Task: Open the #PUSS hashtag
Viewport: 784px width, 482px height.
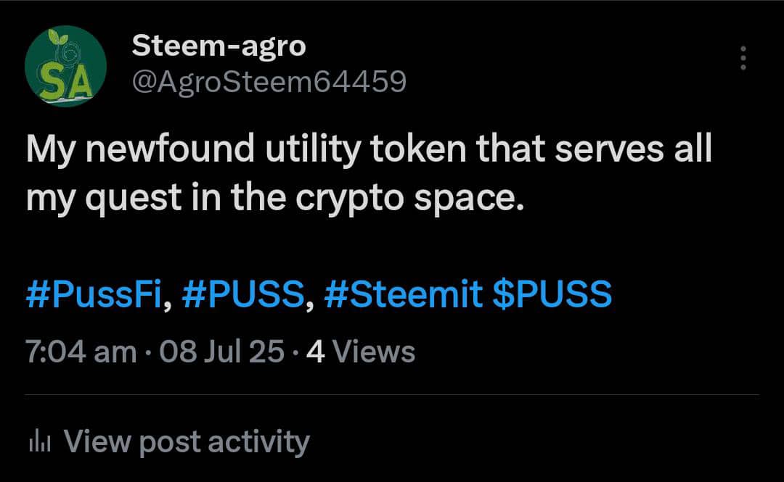Action: coord(242,295)
